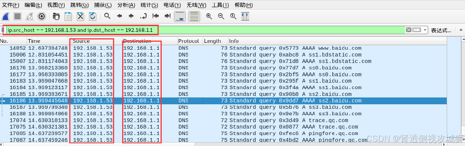Screen dimensions: 465x146
Task: Select packet 16185 A ss2.baidu.com
Action: coord(223,94)
